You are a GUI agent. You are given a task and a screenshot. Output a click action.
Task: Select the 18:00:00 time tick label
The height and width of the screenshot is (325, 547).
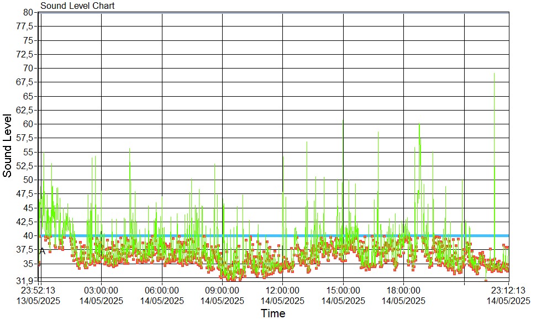point(403,290)
